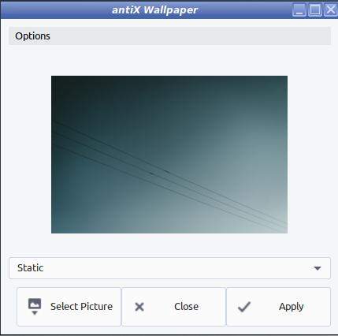Viewport: 338px width, 336px height.
Task: Apply the chosen wallpaper
Action: point(278,307)
